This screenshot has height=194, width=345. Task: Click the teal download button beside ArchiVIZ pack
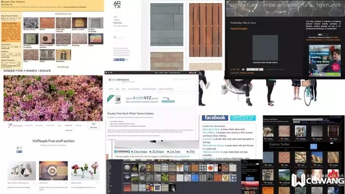[x=168, y=101]
